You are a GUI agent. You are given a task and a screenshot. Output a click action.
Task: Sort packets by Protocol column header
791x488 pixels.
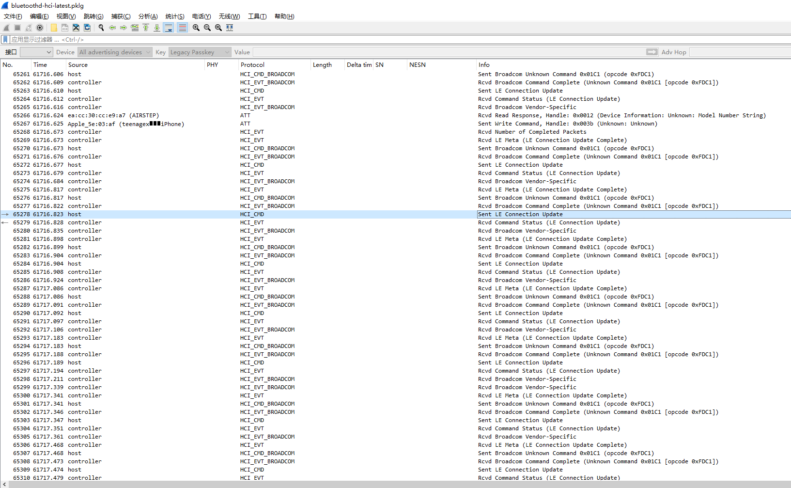tap(252, 64)
